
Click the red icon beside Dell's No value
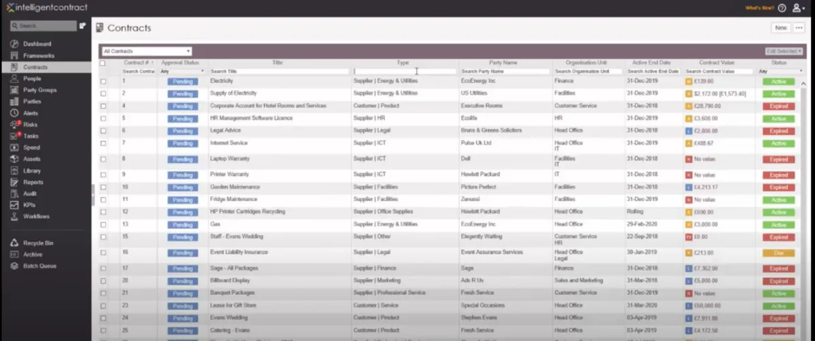(688, 160)
